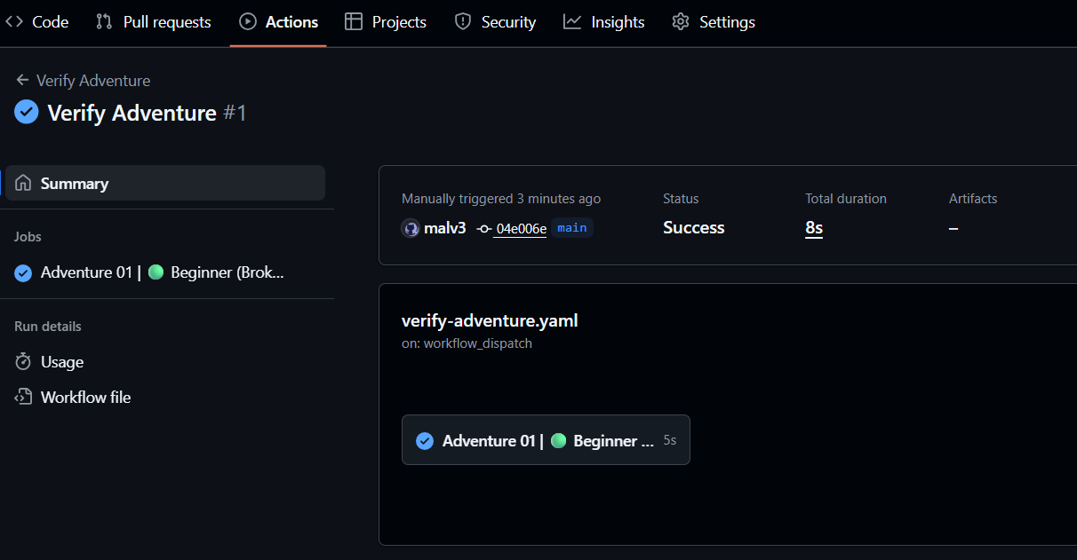Click the malv3 avatar image
The width and height of the screenshot is (1077, 560).
point(411,228)
